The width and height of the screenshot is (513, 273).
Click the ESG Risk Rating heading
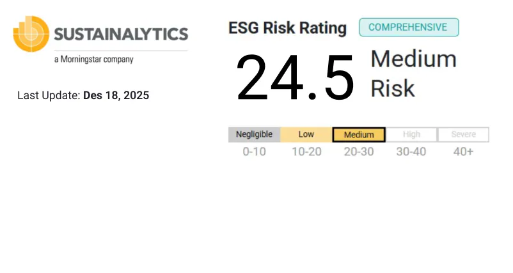[x=287, y=28]
